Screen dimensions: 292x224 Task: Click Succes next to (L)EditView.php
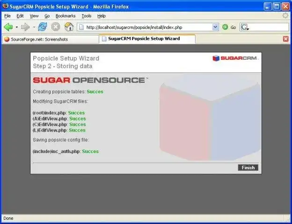tap(77, 130)
